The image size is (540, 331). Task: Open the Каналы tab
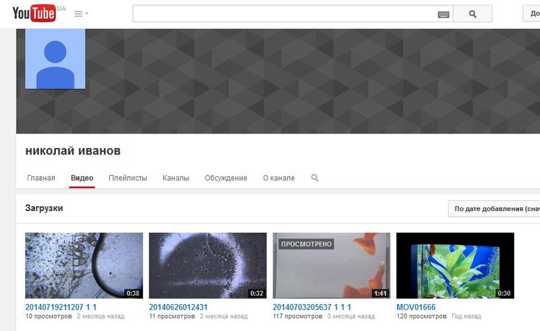tap(175, 178)
